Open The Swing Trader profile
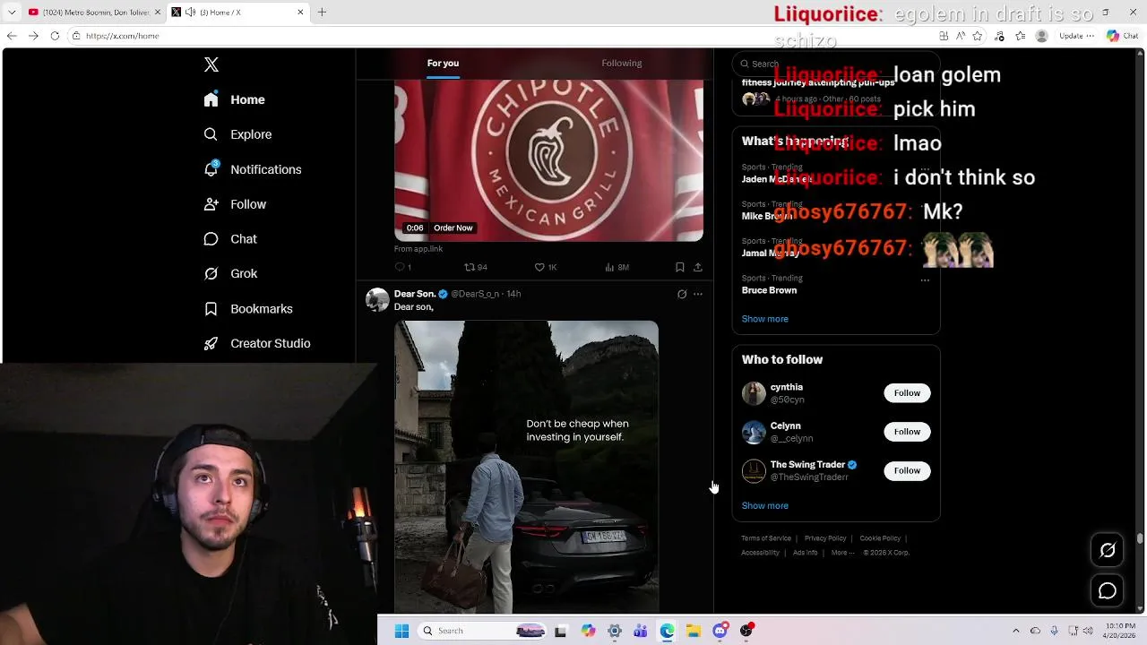Viewport: 1147px width, 645px height. point(807,465)
